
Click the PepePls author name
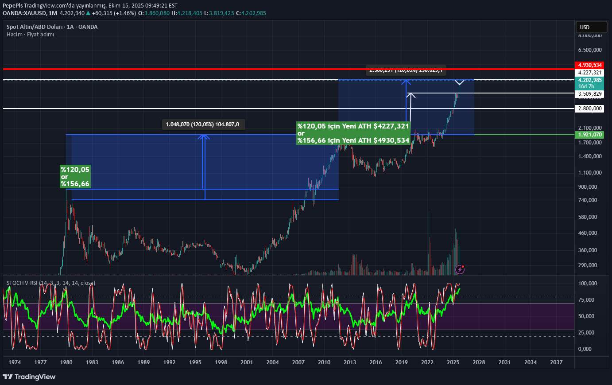pyautogui.click(x=12, y=5)
